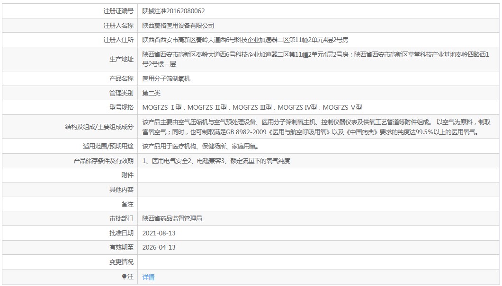
Task: Select category value 第二类
Action: (151, 93)
